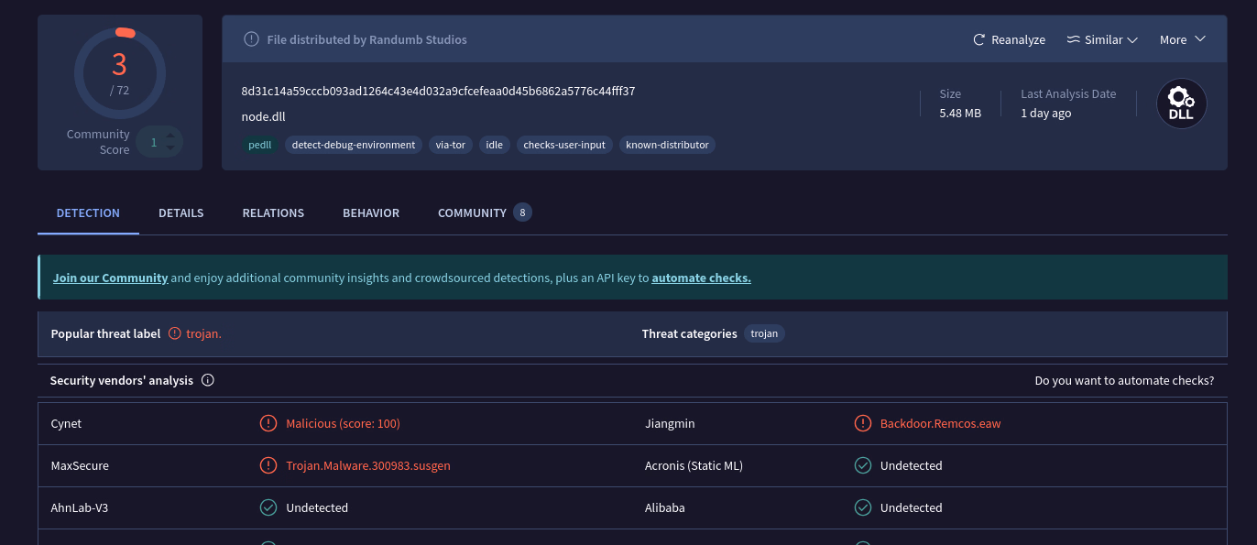Viewport: 1257px width, 545px height.
Task: Click info icon beside File distributed by text
Action: click(x=251, y=39)
